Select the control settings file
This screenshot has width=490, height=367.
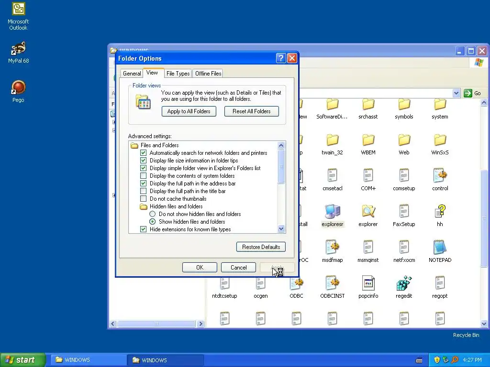pyautogui.click(x=440, y=180)
